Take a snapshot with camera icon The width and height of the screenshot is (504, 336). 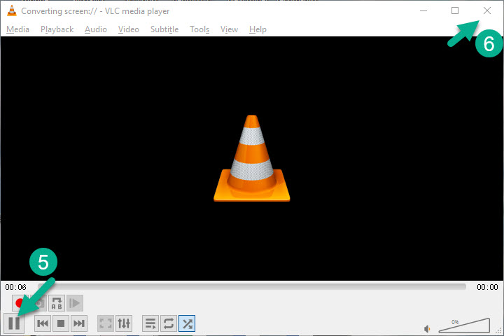pyautogui.click(x=39, y=303)
